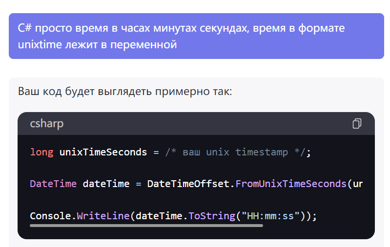Click the ToString method call
This screenshot has width=390, height=247.
click(x=211, y=215)
